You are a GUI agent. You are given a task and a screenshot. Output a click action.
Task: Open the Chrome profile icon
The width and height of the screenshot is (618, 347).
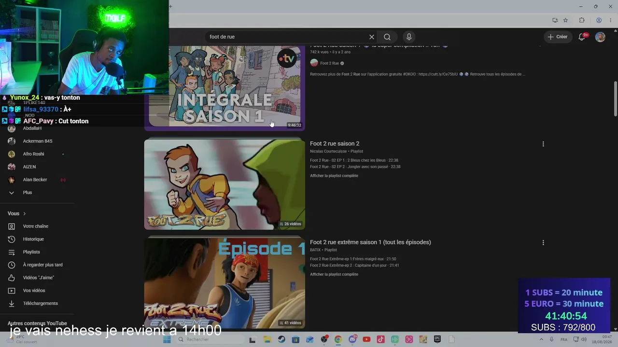599,20
